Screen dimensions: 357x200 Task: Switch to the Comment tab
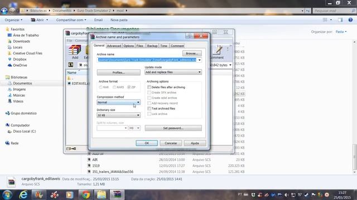coord(177,46)
